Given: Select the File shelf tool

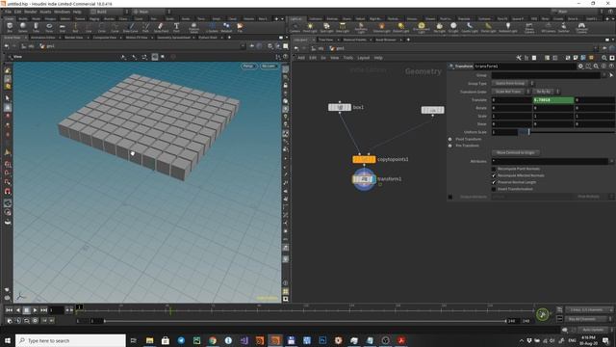Looking at the screenshot, I should click(x=240, y=27).
